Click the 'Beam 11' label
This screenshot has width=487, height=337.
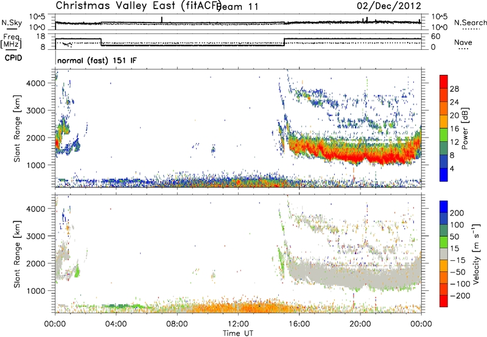pyautogui.click(x=238, y=7)
